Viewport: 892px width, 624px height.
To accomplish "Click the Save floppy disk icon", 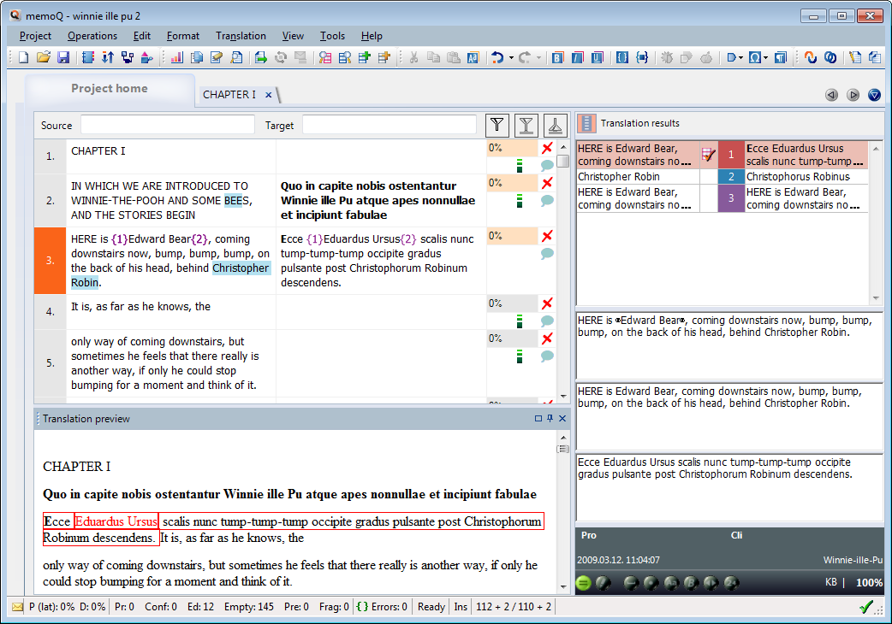I will pyautogui.click(x=63, y=57).
